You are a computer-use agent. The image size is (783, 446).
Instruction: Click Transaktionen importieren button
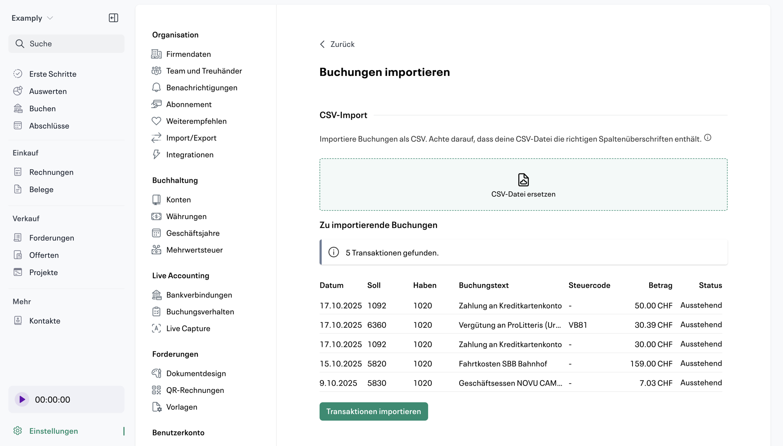click(373, 411)
